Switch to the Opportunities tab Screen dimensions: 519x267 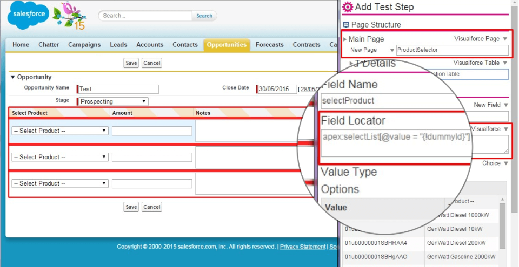click(227, 45)
